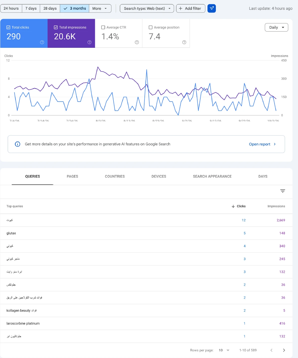The height and width of the screenshot is (358, 298).
Task: Click the impressions line peak on chart
Action: 98,67
